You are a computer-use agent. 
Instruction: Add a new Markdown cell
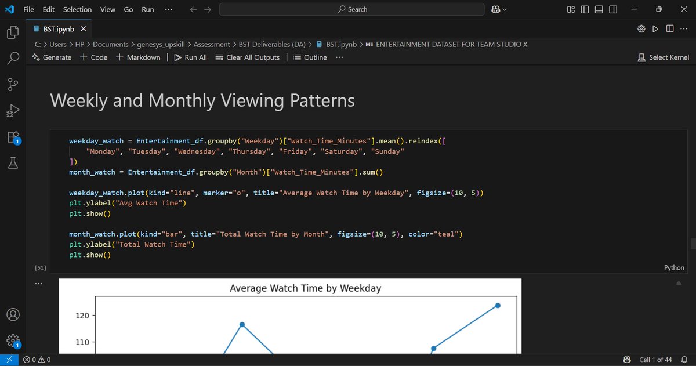(138, 57)
